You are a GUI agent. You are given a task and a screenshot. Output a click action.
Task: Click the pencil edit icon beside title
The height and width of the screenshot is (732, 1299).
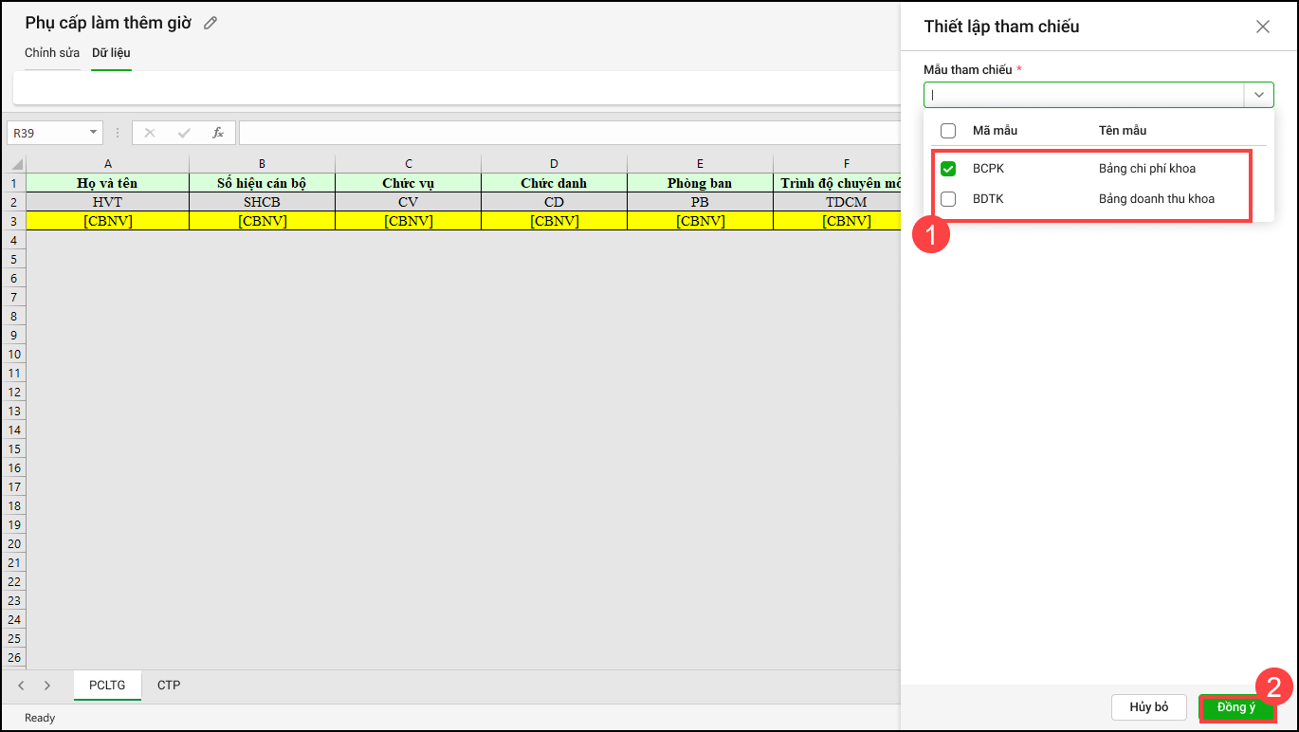point(210,23)
